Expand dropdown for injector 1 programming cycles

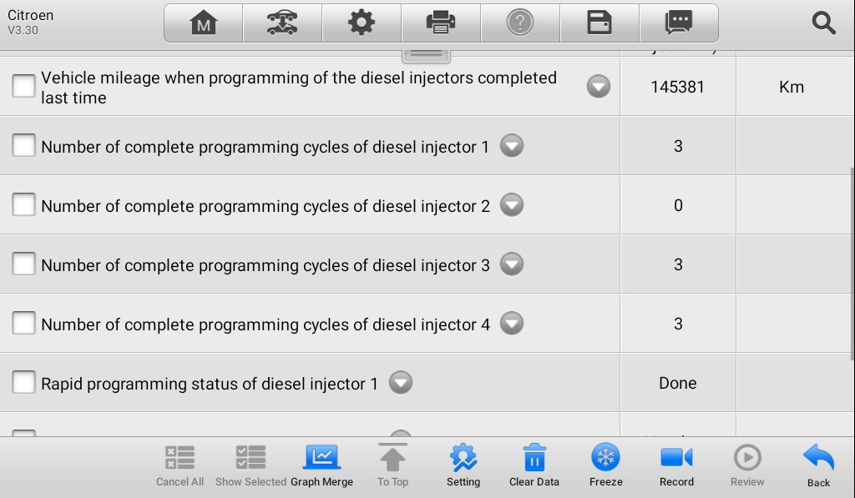[x=512, y=145]
